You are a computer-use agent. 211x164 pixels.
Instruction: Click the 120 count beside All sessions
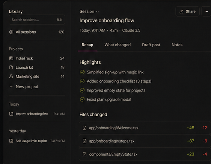click(x=61, y=32)
